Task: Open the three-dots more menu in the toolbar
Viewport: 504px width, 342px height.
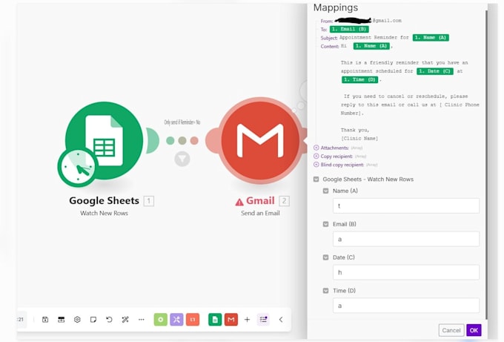Action: 142,320
